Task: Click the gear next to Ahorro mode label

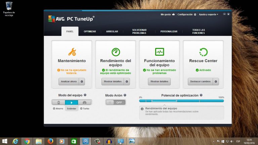Action: [x=54, y=108]
